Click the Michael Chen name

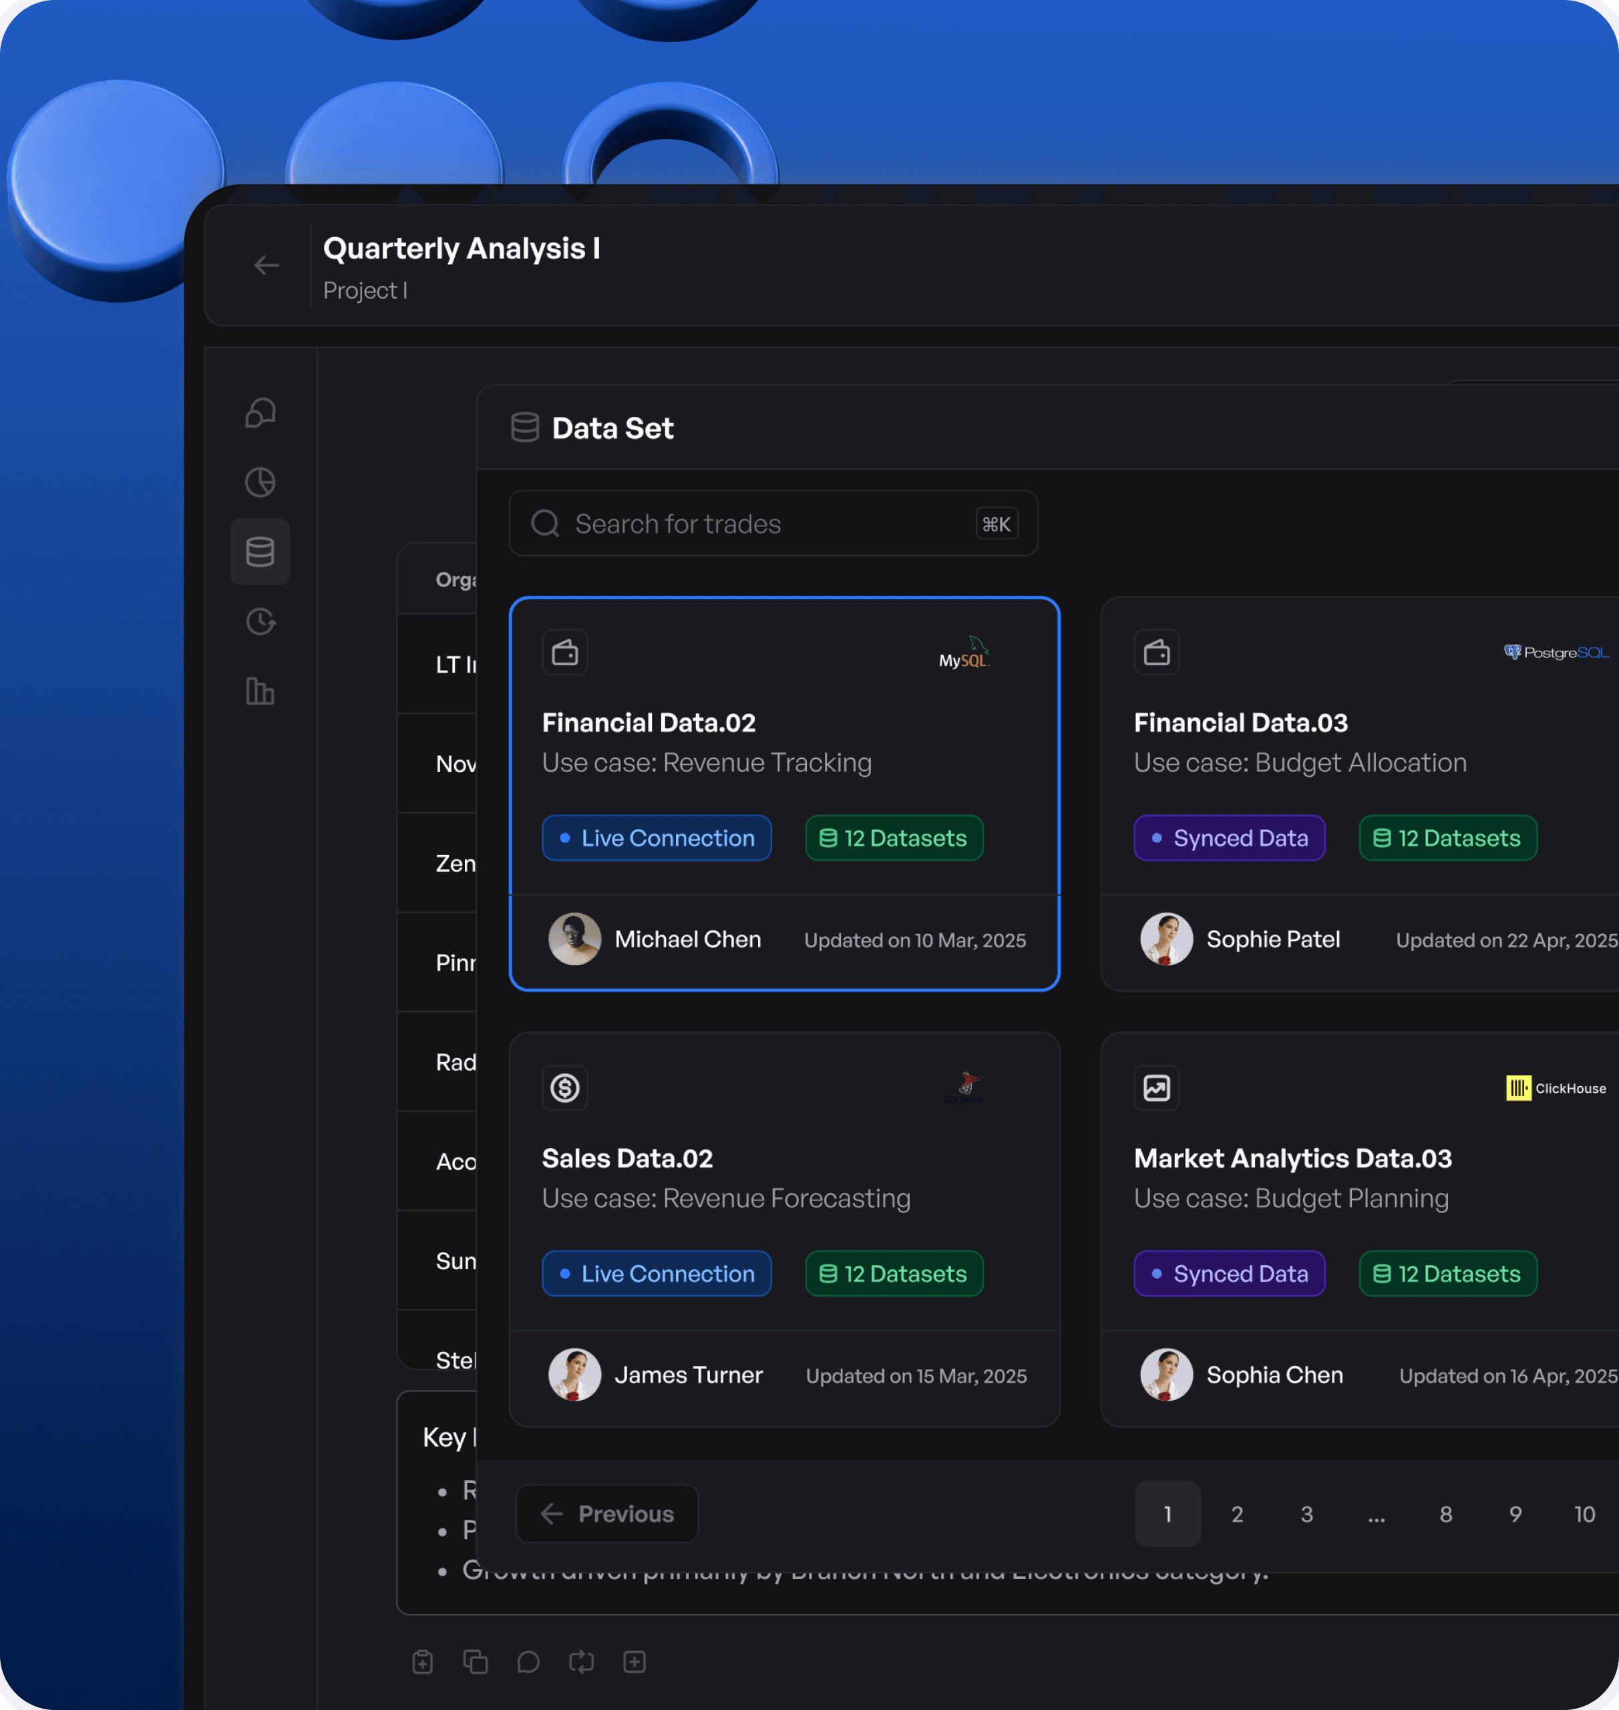click(688, 939)
